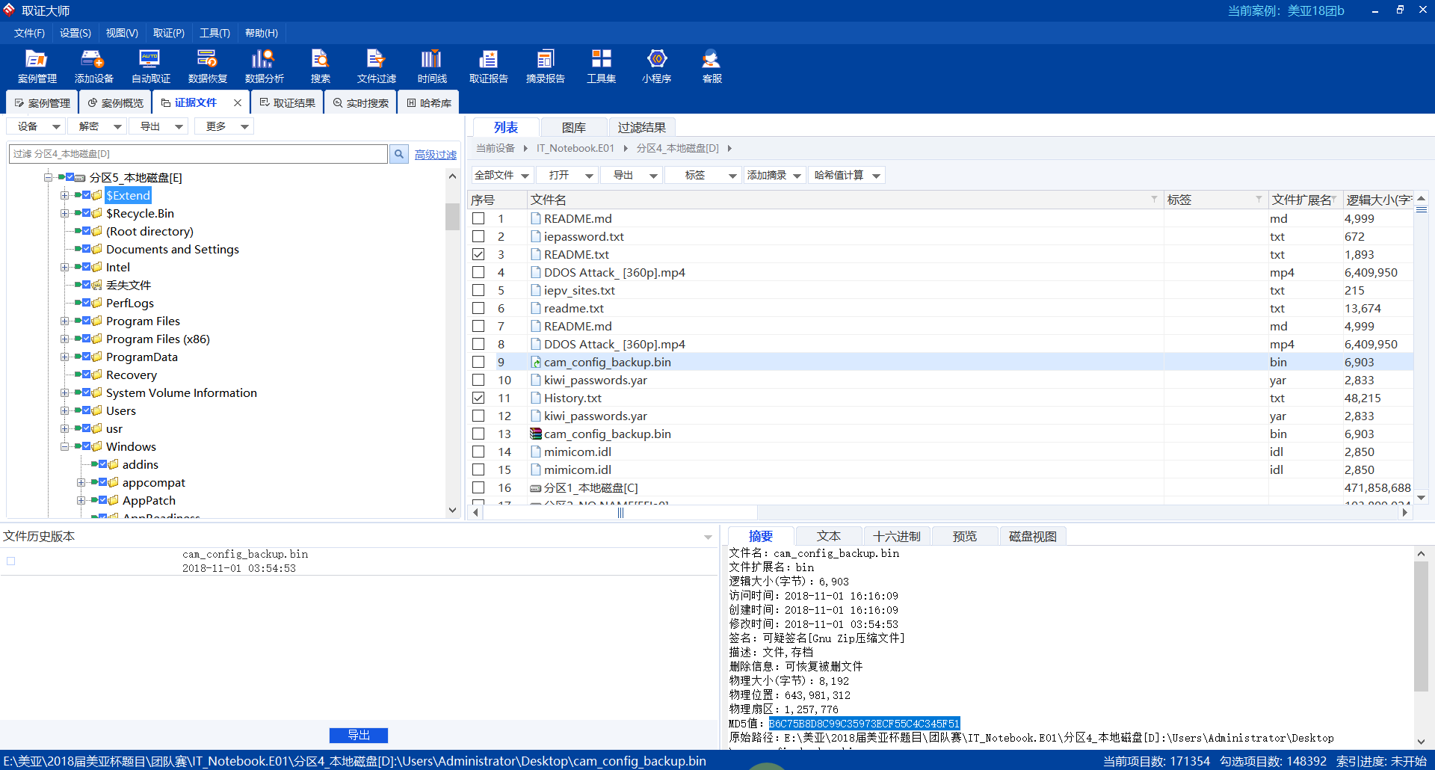
Task: Check the file history version checkbox
Action: click(10, 561)
